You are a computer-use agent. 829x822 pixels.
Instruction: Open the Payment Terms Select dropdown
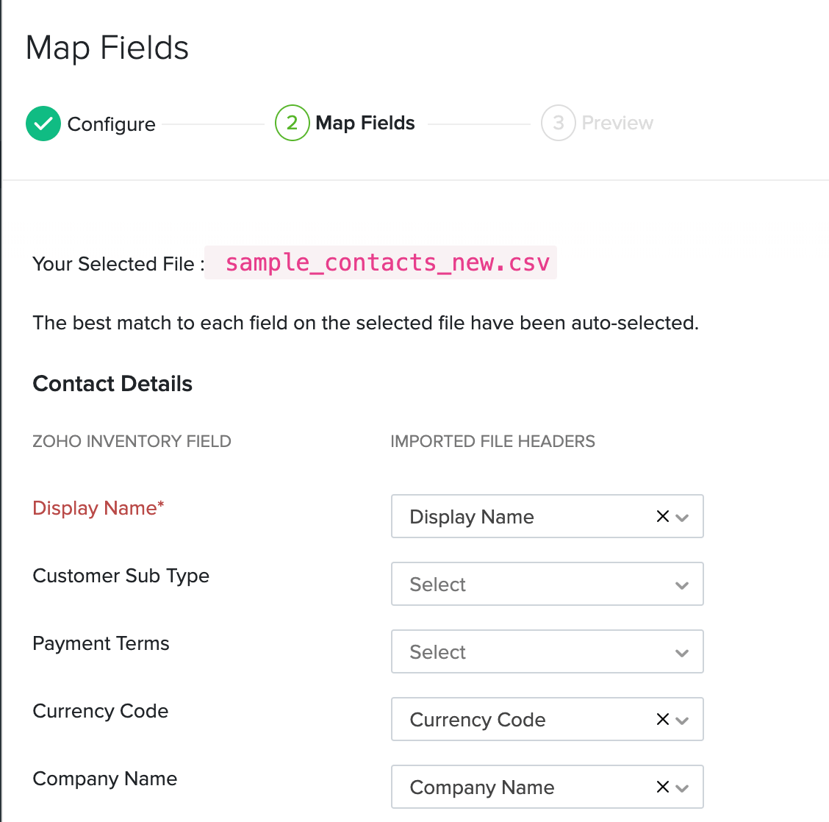(547, 651)
